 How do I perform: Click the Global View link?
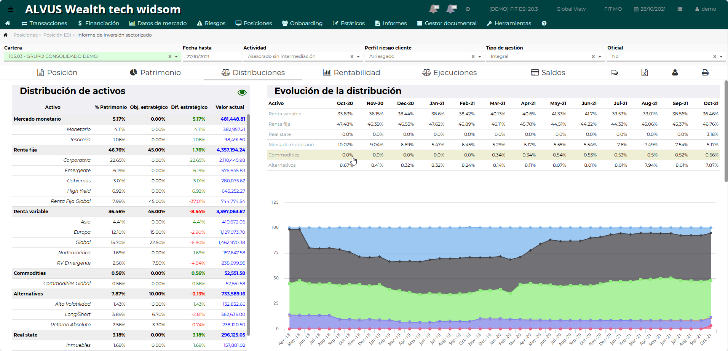pos(571,9)
